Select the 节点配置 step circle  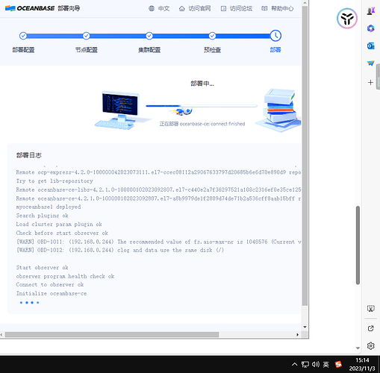coord(87,36)
